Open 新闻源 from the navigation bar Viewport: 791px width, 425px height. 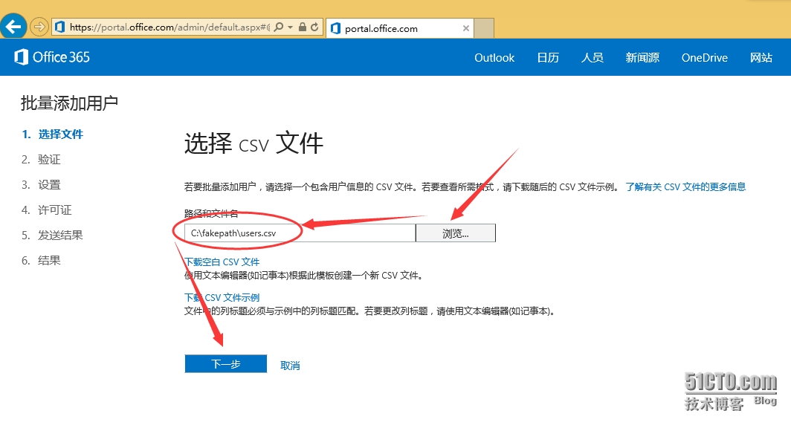[642, 58]
